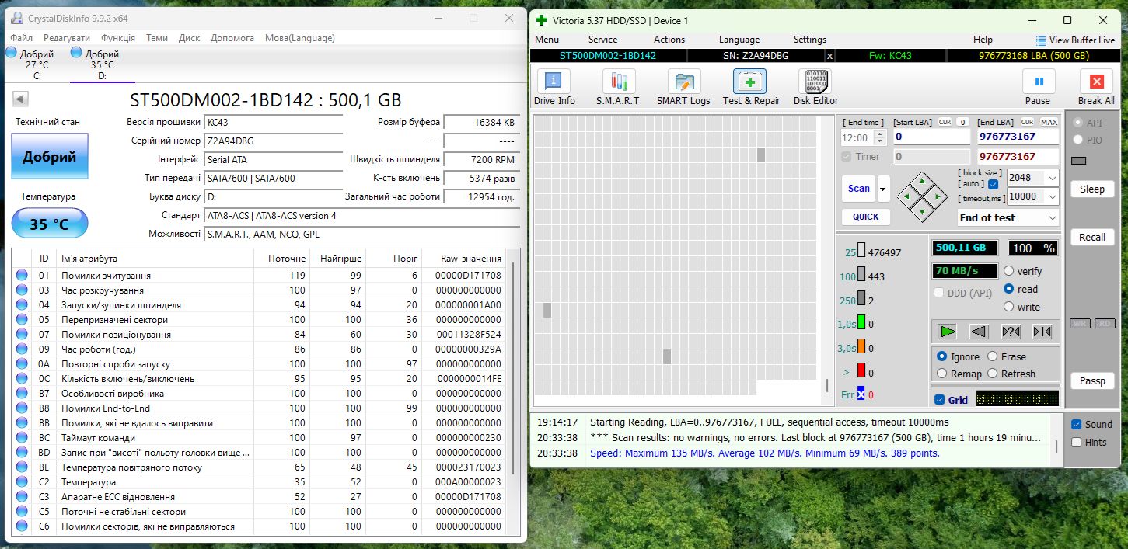Open the Service menu in Victoria

point(602,40)
